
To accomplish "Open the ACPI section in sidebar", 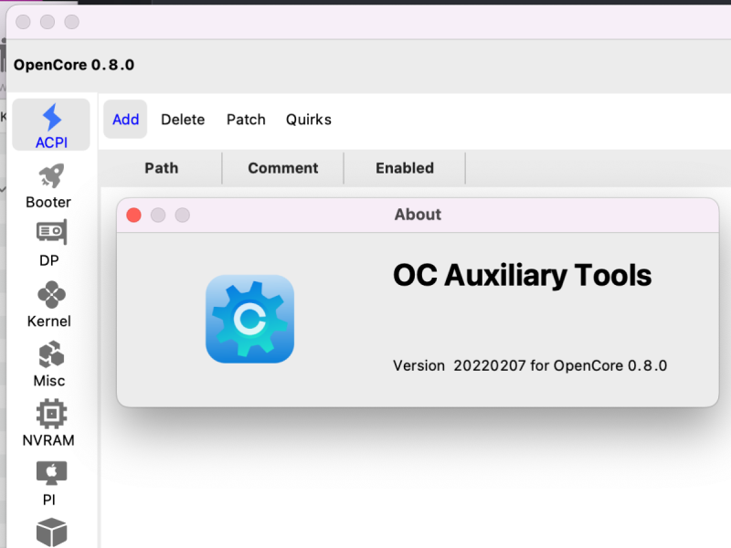I will (51, 125).
